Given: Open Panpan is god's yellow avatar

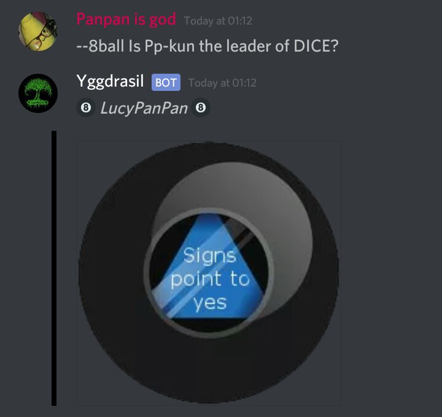Looking at the screenshot, I should coord(38,31).
